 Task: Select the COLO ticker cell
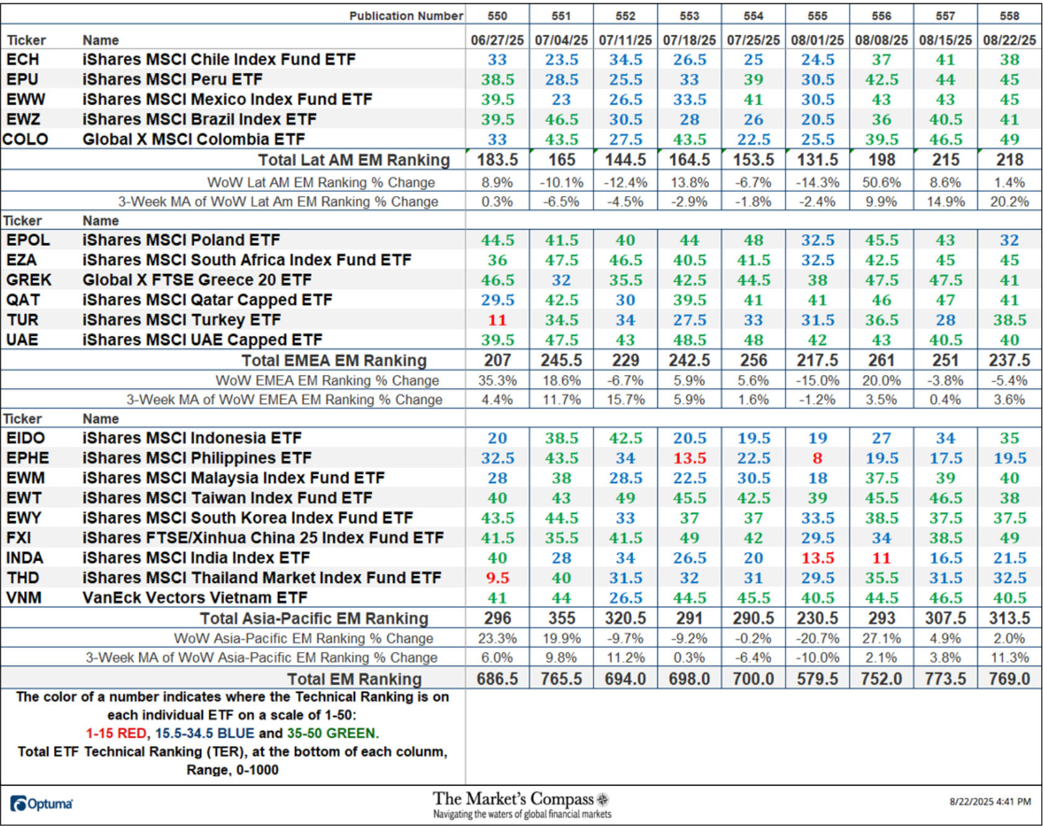point(25,139)
